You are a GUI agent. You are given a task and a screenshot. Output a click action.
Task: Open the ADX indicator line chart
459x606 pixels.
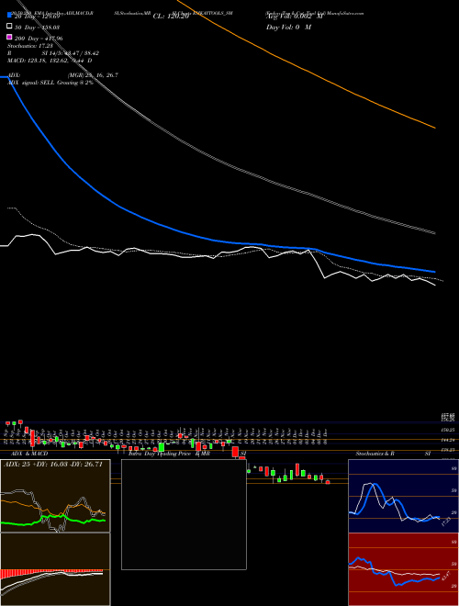coord(55,496)
